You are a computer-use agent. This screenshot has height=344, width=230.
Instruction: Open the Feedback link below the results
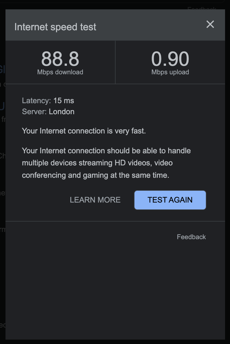191,237
